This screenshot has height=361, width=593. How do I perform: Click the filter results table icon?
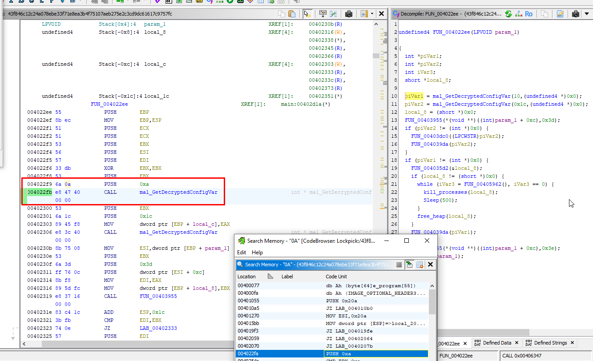(420, 265)
